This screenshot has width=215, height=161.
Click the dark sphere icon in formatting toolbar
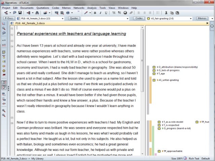[x=125, y=13]
